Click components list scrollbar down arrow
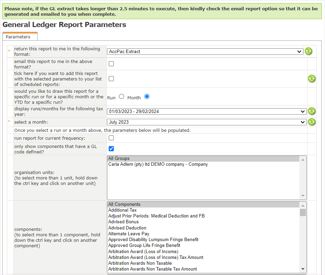 [x=303, y=269]
